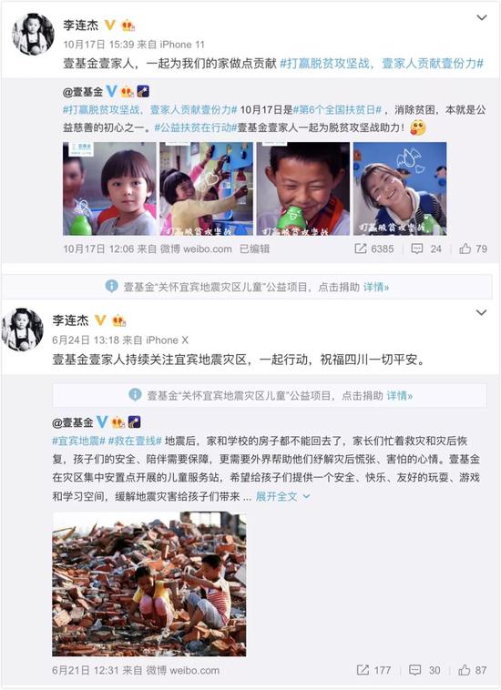Click repost icon showing 177
The image size is (501, 690).
(363, 670)
